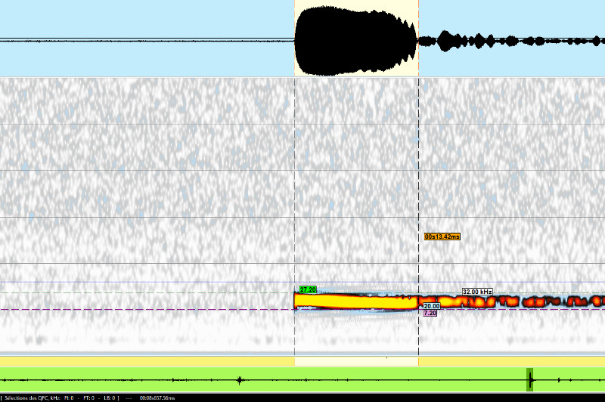This screenshot has height=402, width=605.
Task: Click the purple 7.20 label
Action: click(430, 313)
